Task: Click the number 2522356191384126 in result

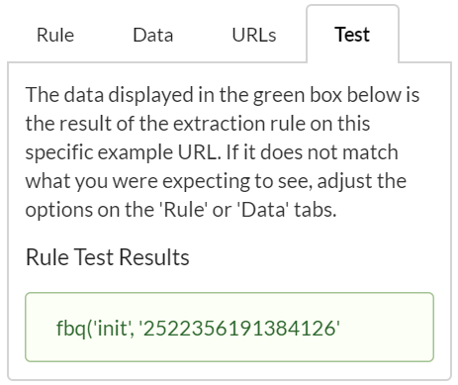Action: pos(239,329)
